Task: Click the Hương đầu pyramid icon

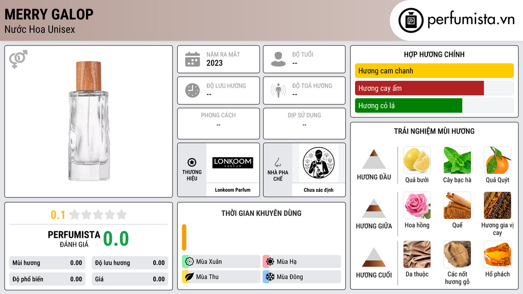Action: 374,159
